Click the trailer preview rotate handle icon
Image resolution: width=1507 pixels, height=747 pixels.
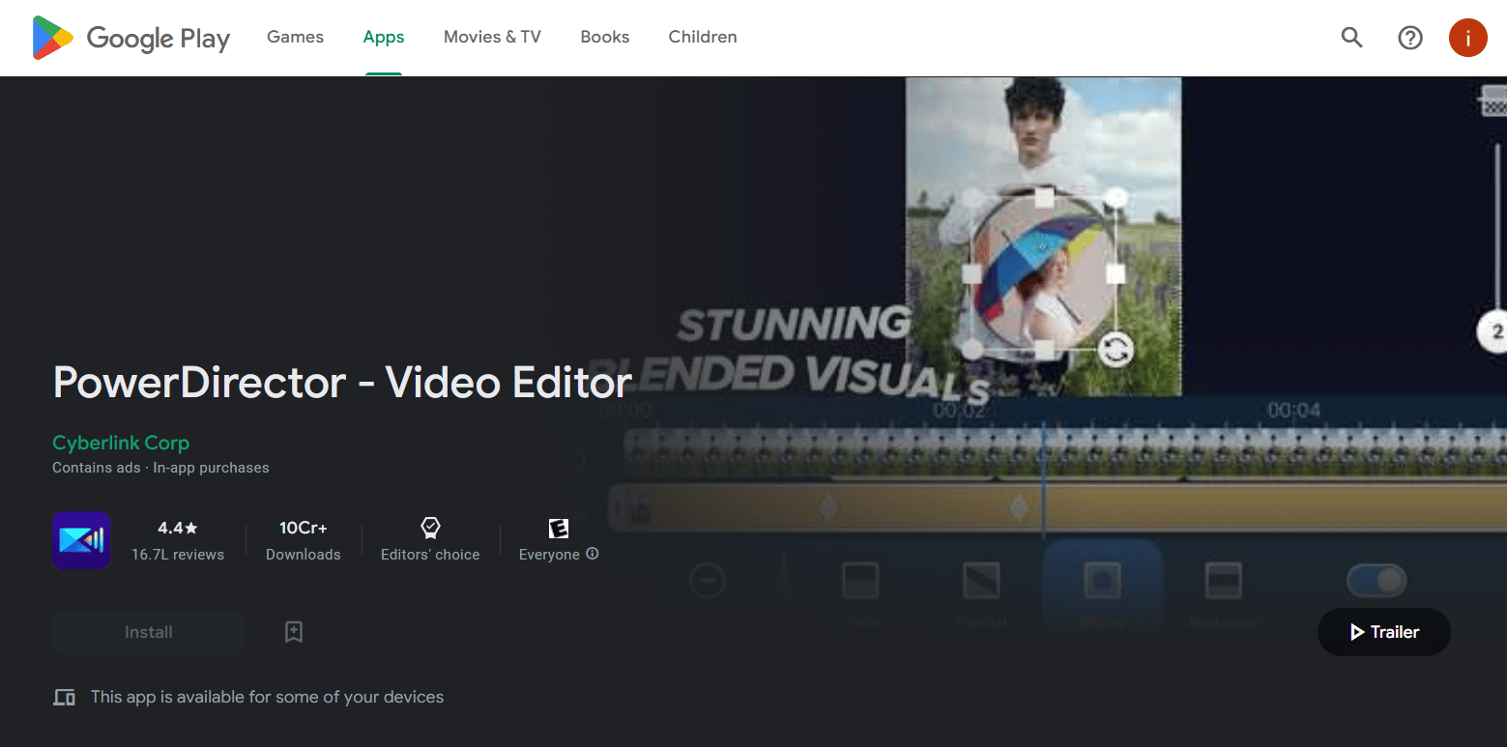pos(1116,349)
